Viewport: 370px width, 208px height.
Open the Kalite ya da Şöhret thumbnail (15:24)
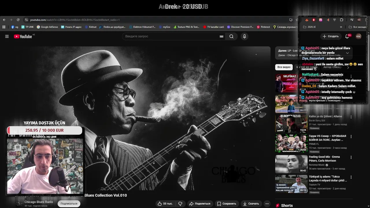[291, 123]
